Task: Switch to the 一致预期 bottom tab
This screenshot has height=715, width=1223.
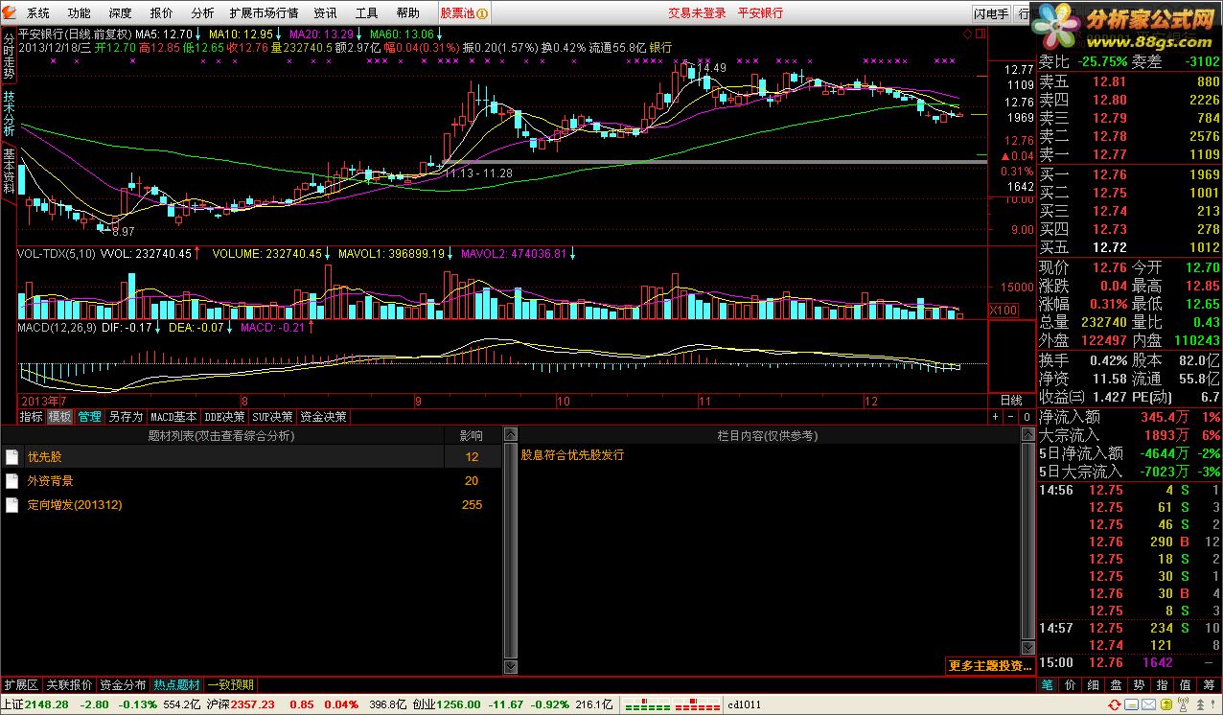Action: (231, 685)
